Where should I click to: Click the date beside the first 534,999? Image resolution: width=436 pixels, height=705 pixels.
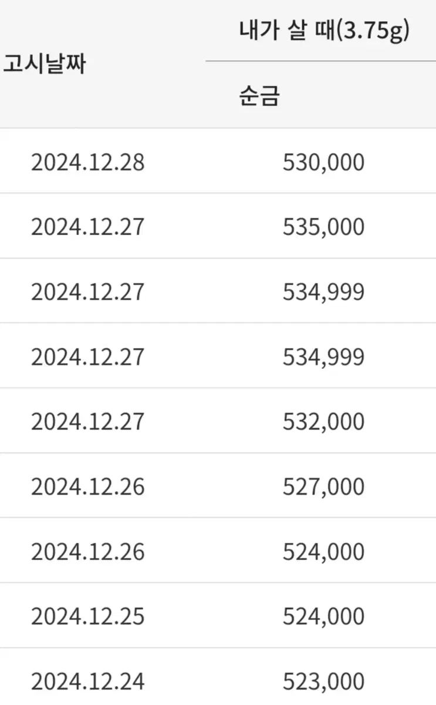pos(87,292)
